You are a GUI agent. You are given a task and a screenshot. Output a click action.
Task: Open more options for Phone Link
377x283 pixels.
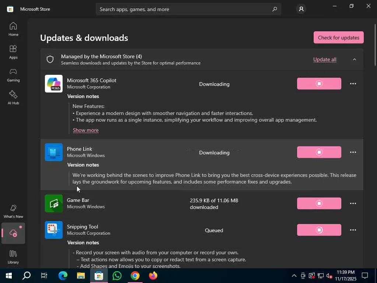(x=353, y=152)
